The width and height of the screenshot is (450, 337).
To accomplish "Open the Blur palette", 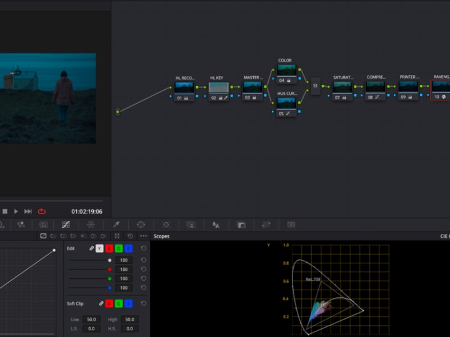I will [x=216, y=225].
